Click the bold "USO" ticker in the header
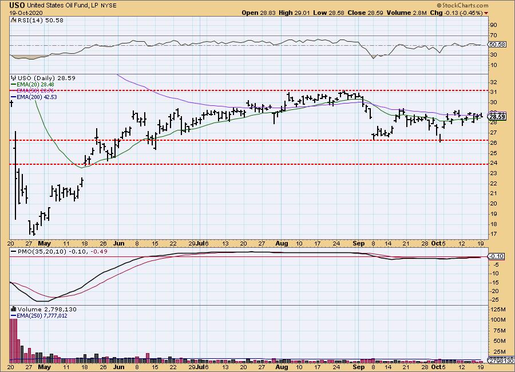515x372 pixels. [17, 5]
